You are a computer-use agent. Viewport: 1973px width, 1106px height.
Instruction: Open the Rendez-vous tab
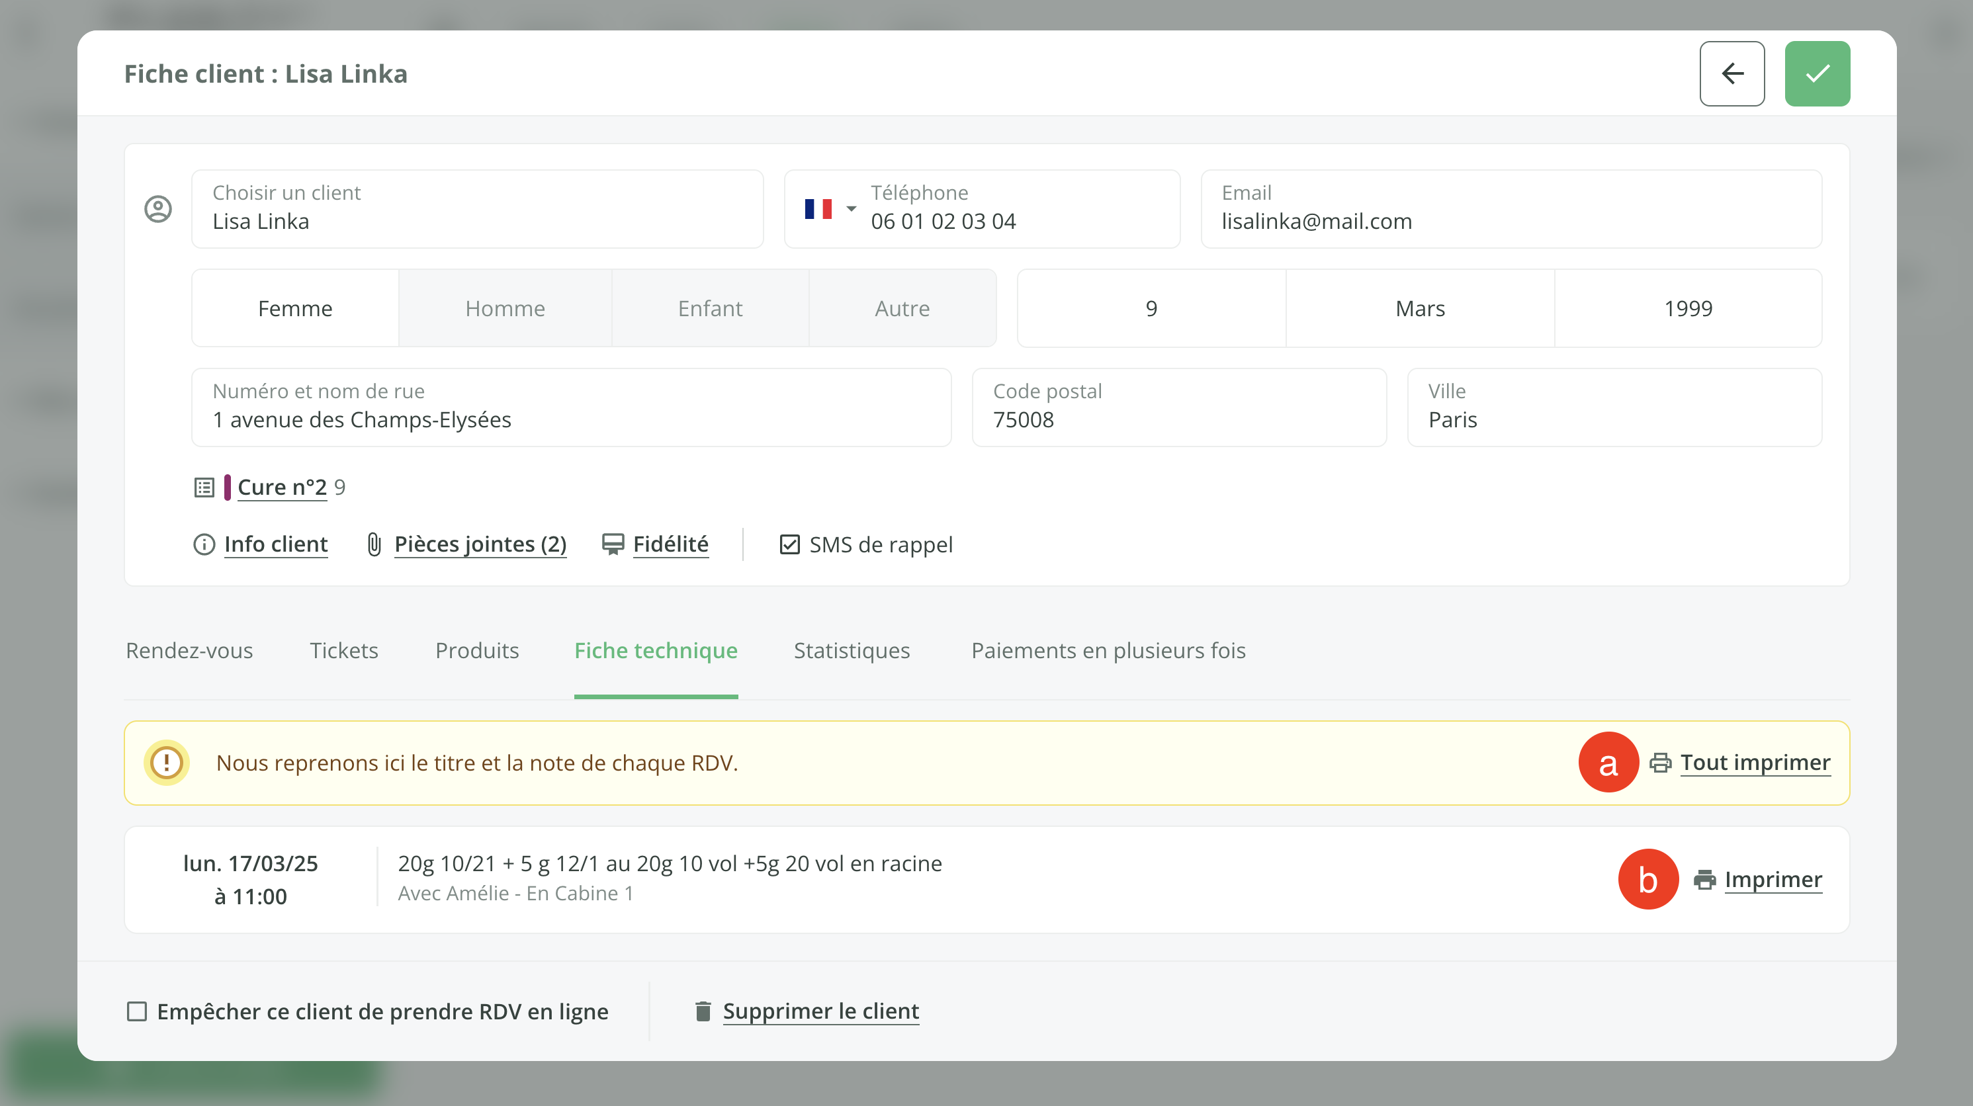pyautogui.click(x=189, y=650)
